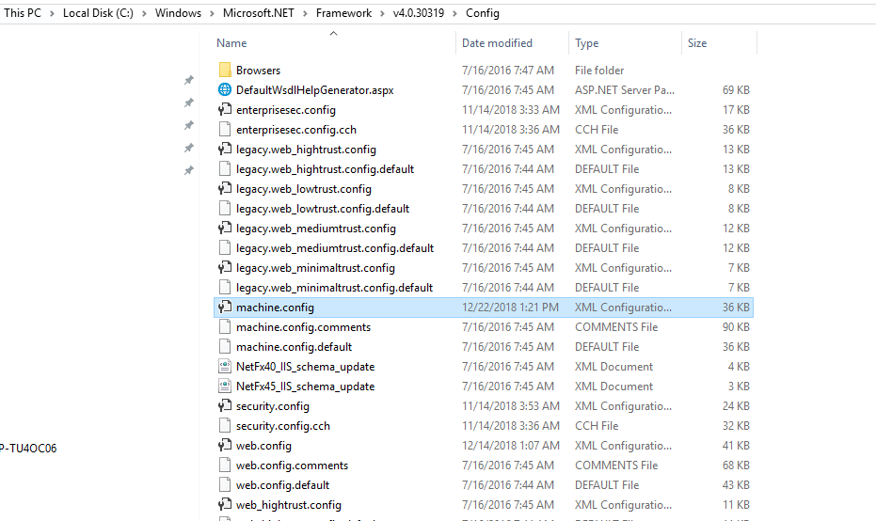Click the legacy.web_mediumtrust.config.default file icon
Image resolution: width=876 pixels, height=521 pixels.
pyautogui.click(x=225, y=248)
